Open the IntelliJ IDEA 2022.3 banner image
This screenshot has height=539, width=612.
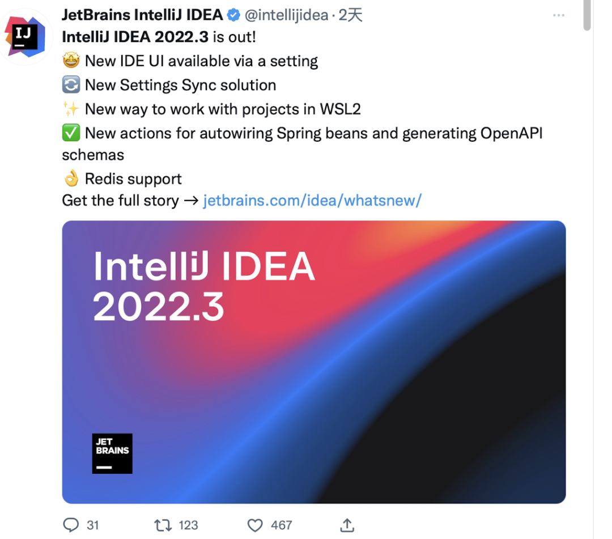314,362
